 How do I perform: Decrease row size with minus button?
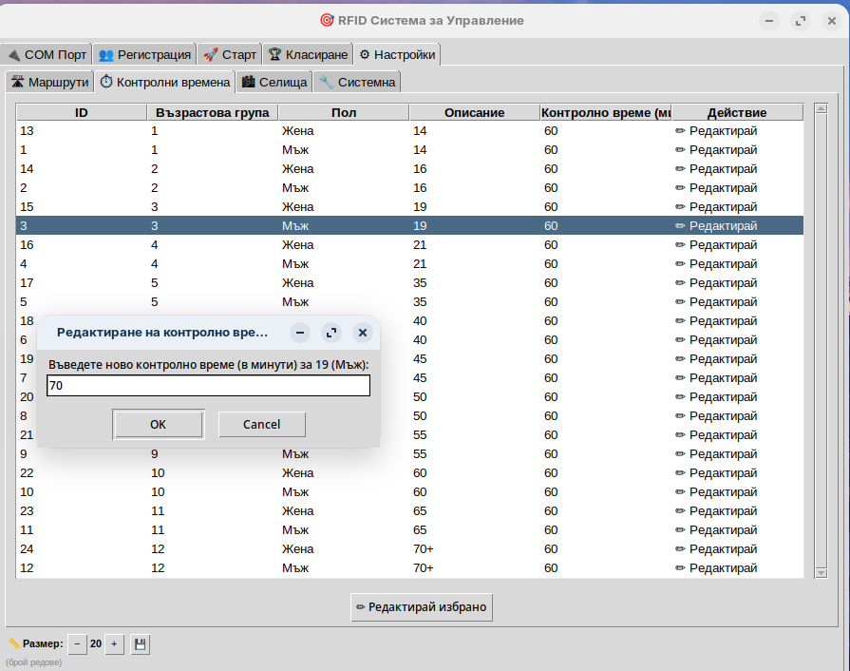coord(77,644)
